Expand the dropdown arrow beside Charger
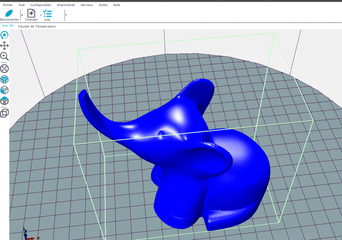This screenshot has width=342, height=240. tap(41, 15)
